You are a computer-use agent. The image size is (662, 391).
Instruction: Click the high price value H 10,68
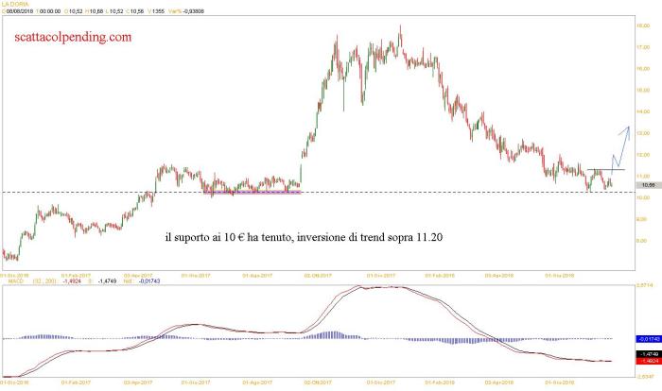pyautogui.click(x=95, y=11)
